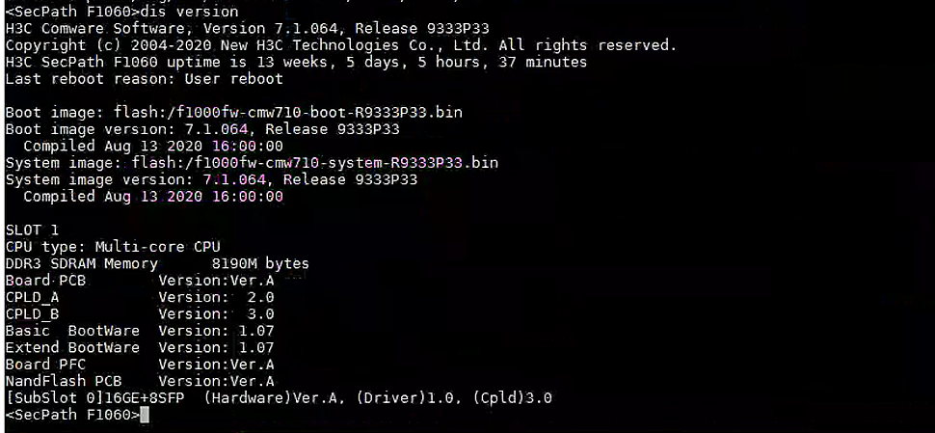The height and width of the screenshot is (433, 935).
Task: Click the "NandFlash PCB" version line
Action: 140,381
